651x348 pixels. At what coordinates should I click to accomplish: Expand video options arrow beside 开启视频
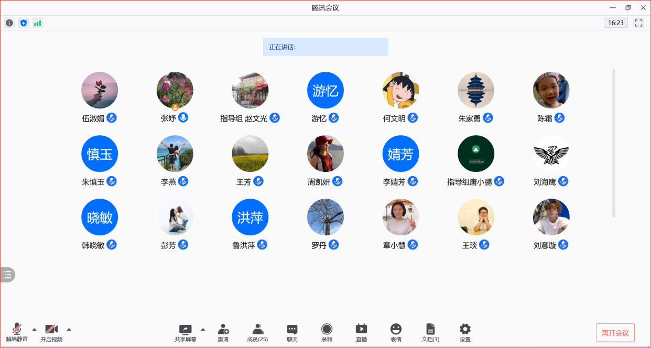tap(69, 330)
